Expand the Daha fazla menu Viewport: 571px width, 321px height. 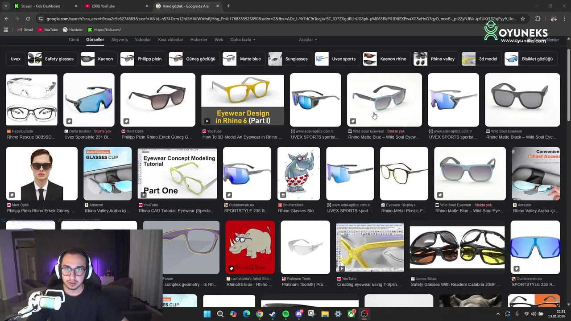pyautogui.click(x=243, y=40)
